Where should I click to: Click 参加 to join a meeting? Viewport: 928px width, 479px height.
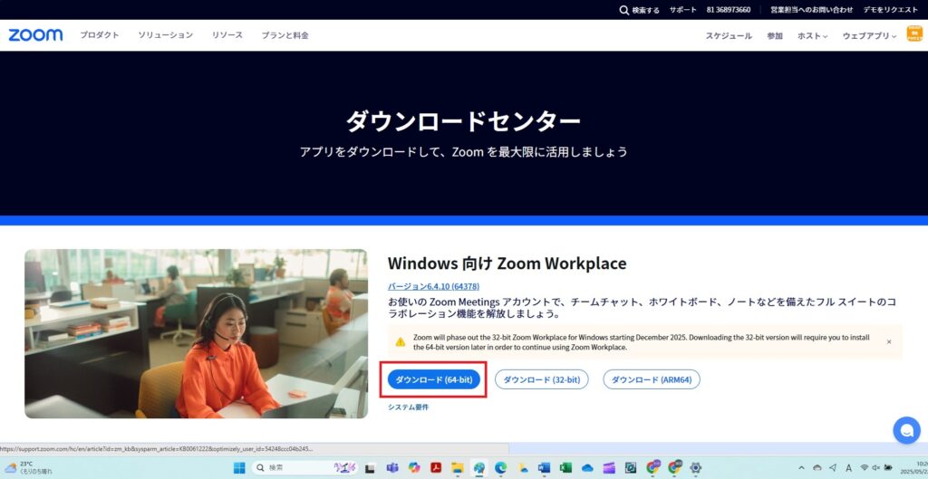point(775,35)
